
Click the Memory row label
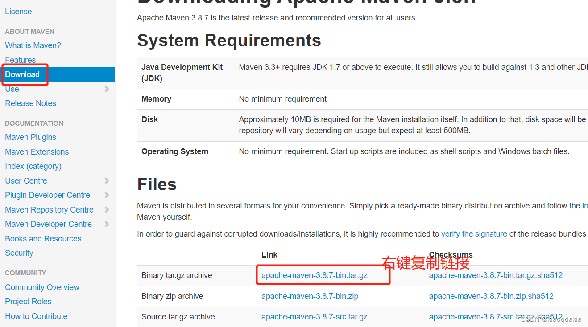(x=156, y=99)
